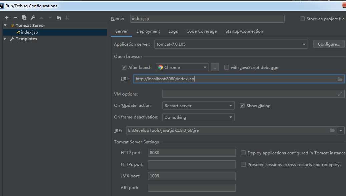The image size is (346, 196).
Task: Click the folder icon in the URL field
Action: [x=340, y=79]
